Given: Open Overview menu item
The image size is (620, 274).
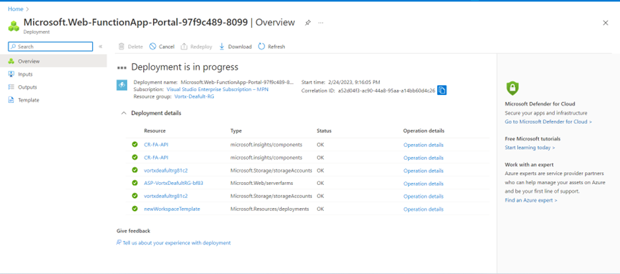Looking at the screenshot, I should 53,61.
